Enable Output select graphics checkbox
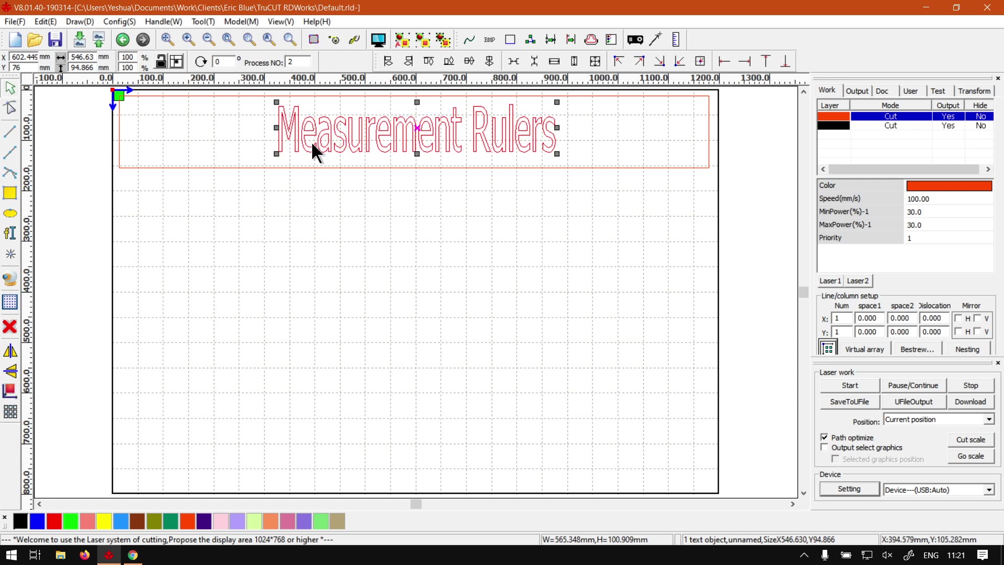Viewport: 1004px width, 565px height. click(x=825, y=448)
